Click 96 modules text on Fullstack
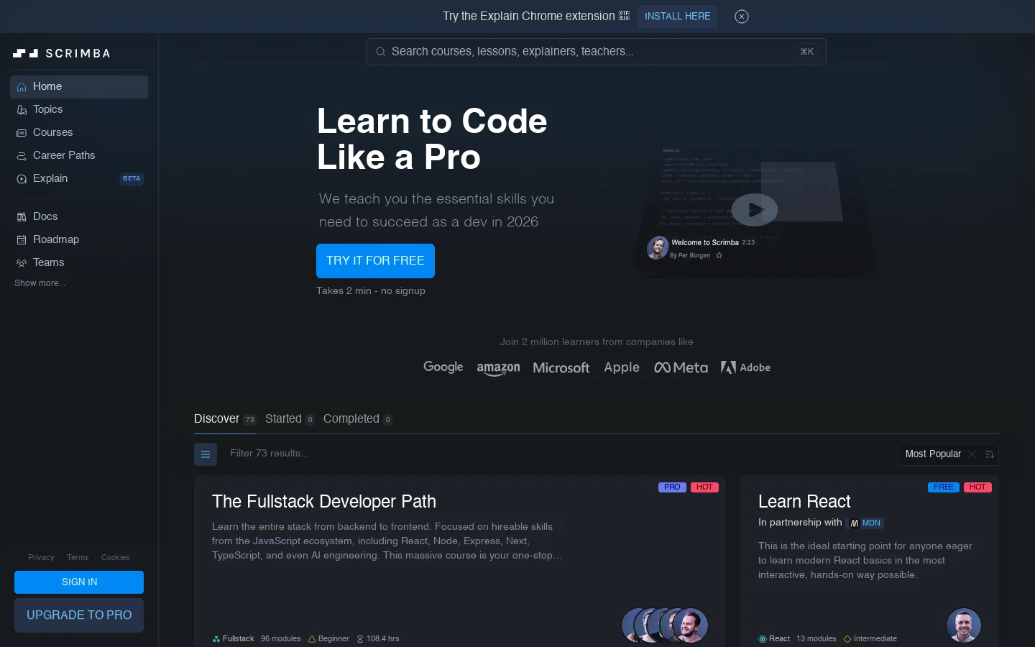Image resolution: width=1035 pixels, height=647 pixels. pos(280,638)
